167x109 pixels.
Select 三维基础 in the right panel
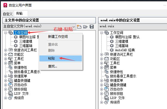coord(122,46)
